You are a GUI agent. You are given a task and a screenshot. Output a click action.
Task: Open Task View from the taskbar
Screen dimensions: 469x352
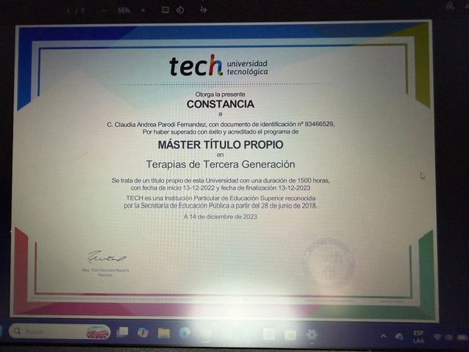tap(122, 332)
